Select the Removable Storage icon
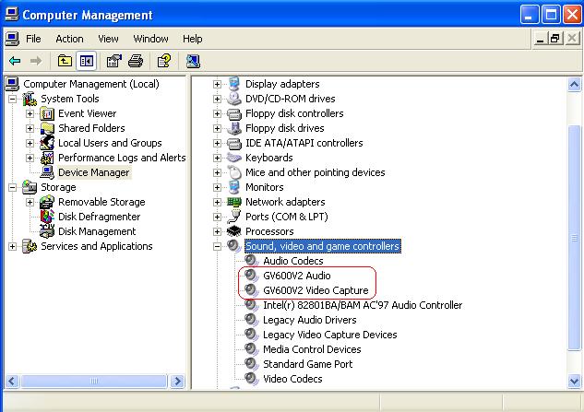The image size is (584, 412). [47, 202]
